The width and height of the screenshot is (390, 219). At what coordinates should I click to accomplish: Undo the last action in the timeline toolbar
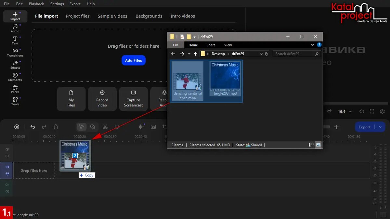point(32,127)
